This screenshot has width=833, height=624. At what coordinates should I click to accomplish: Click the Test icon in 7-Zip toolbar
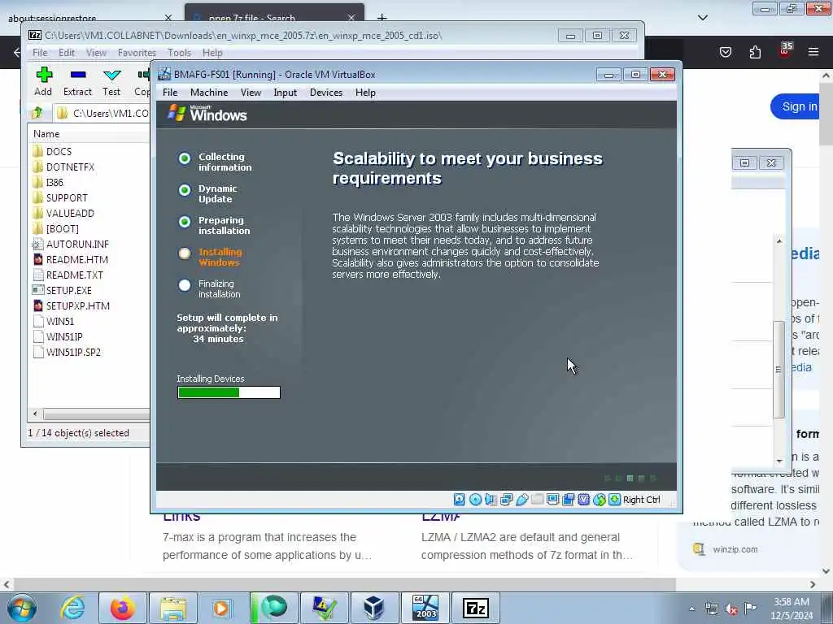pos(111,75)
